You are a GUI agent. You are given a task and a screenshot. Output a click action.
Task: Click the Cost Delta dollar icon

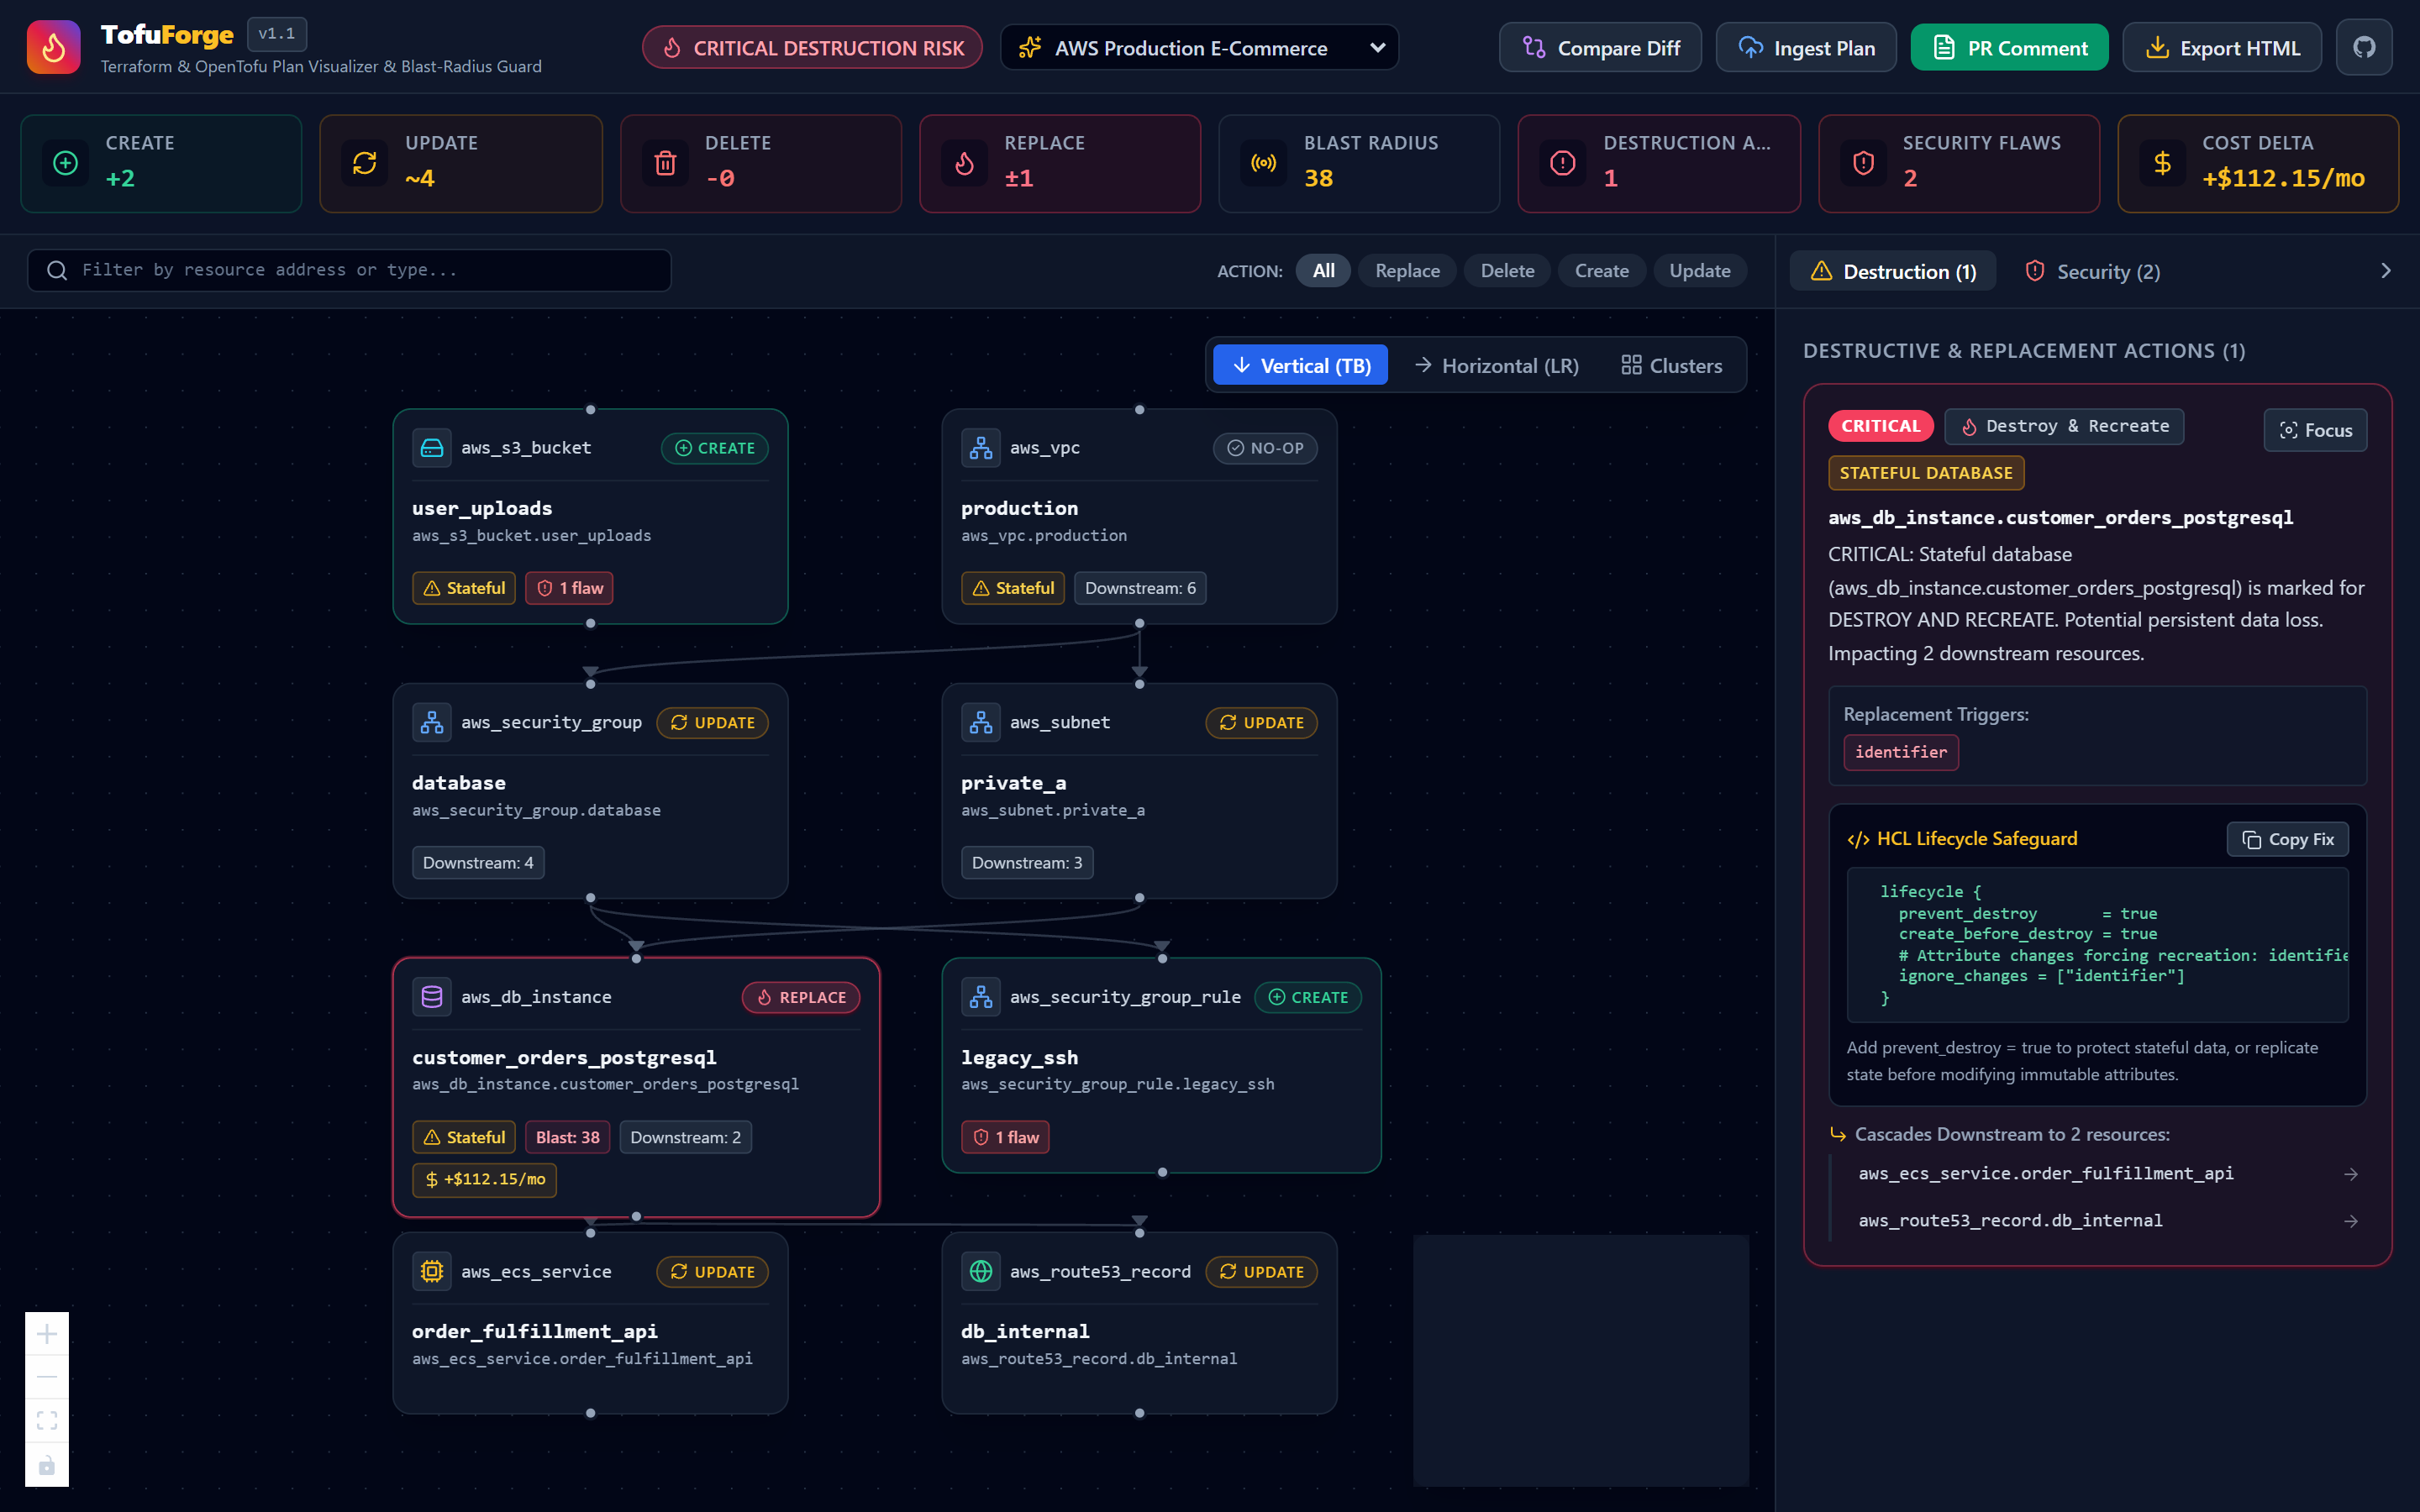[x=2162, y=163]
